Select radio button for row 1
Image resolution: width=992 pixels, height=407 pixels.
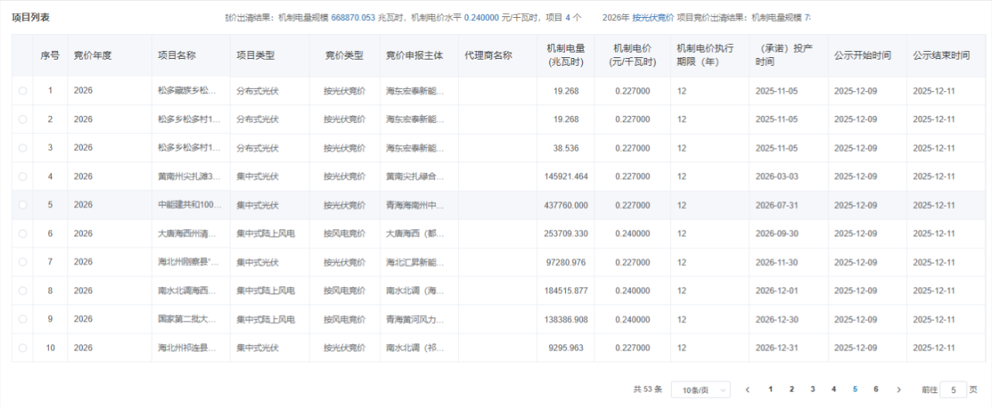pyautogui.click(x=22, y=91)
